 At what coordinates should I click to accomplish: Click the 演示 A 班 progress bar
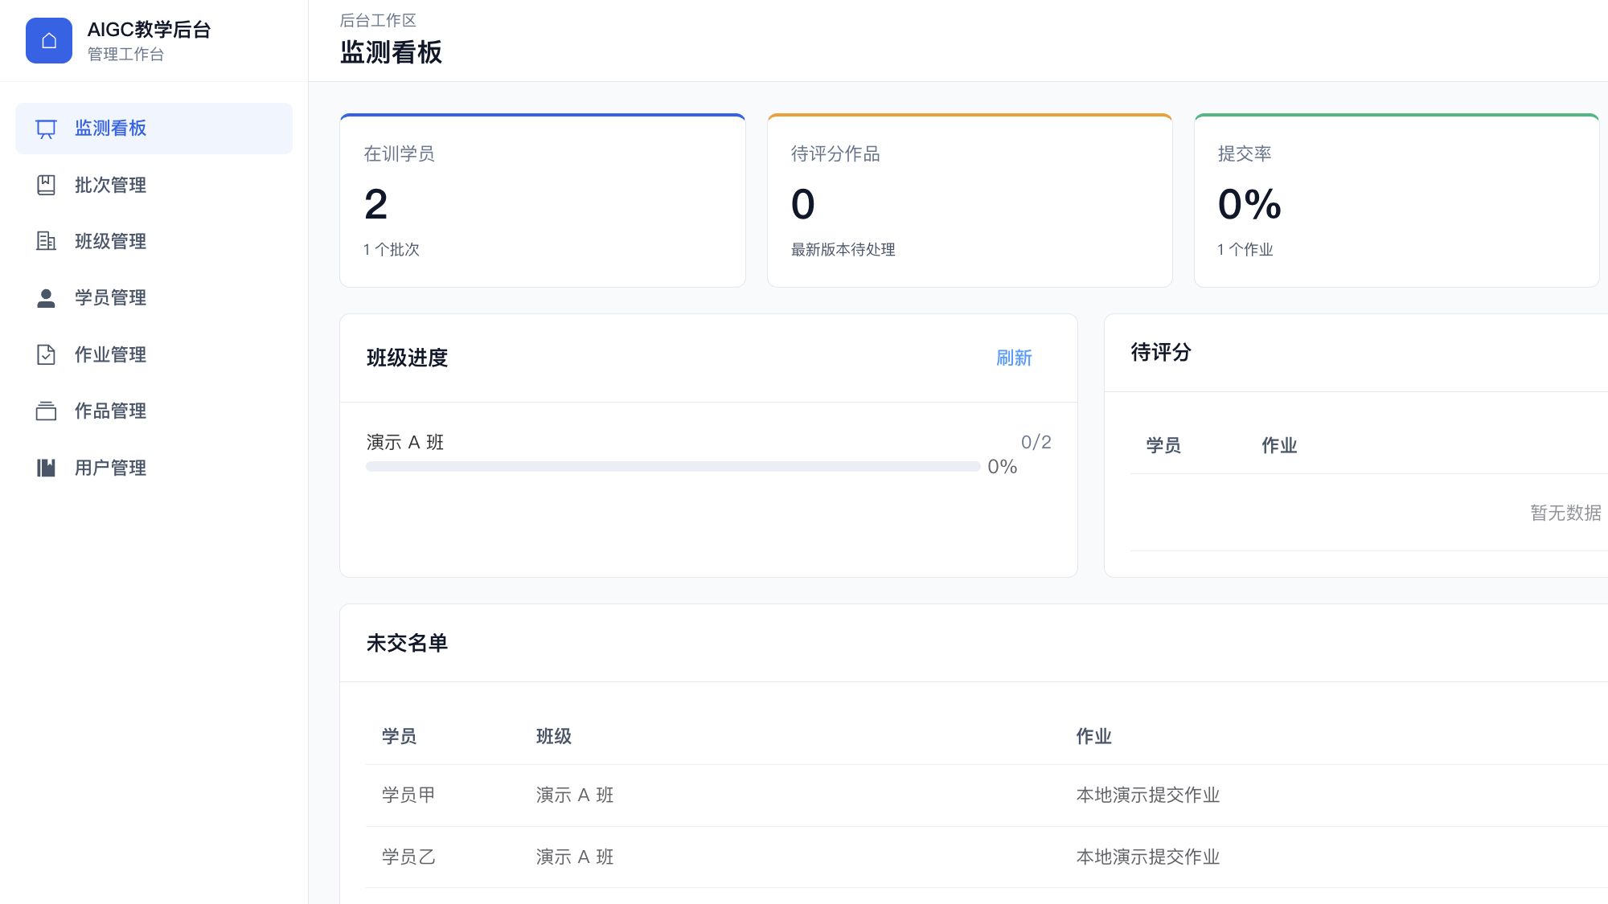coord(673,467)
